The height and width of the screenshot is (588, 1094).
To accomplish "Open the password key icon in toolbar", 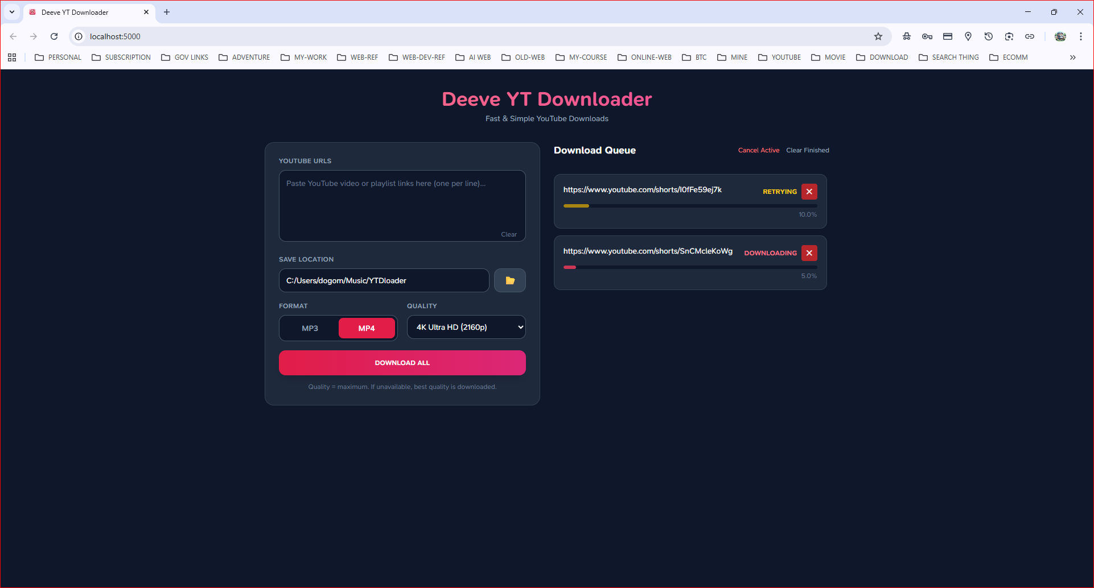I will [x=927, y=36].
